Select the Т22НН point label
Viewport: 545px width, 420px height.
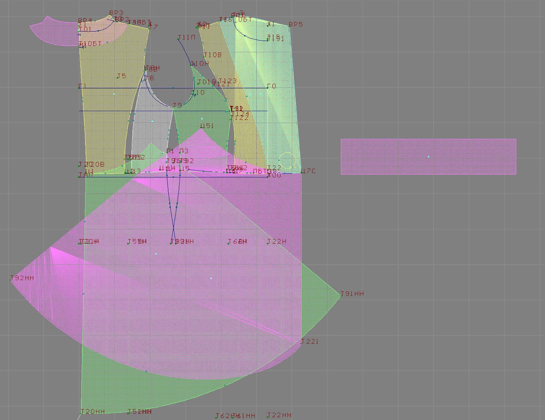tap(279, 415)
